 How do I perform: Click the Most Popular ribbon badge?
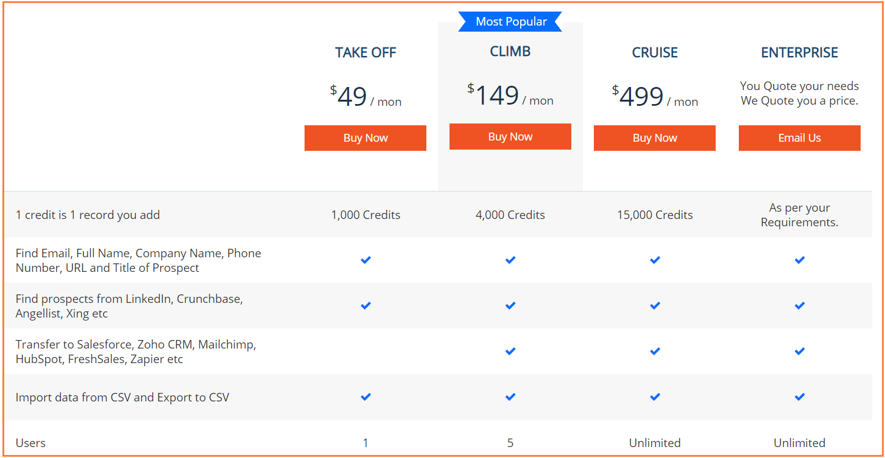coord(510,22)
